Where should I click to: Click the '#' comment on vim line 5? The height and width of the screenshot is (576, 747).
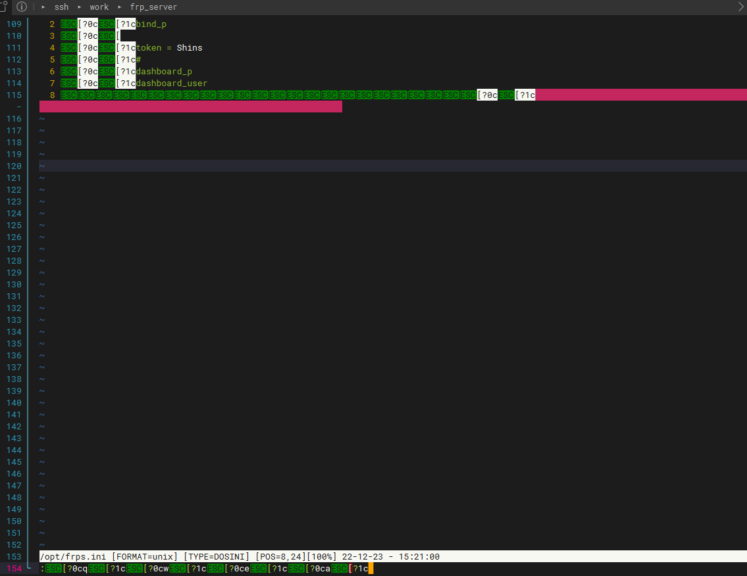point(139,59)
